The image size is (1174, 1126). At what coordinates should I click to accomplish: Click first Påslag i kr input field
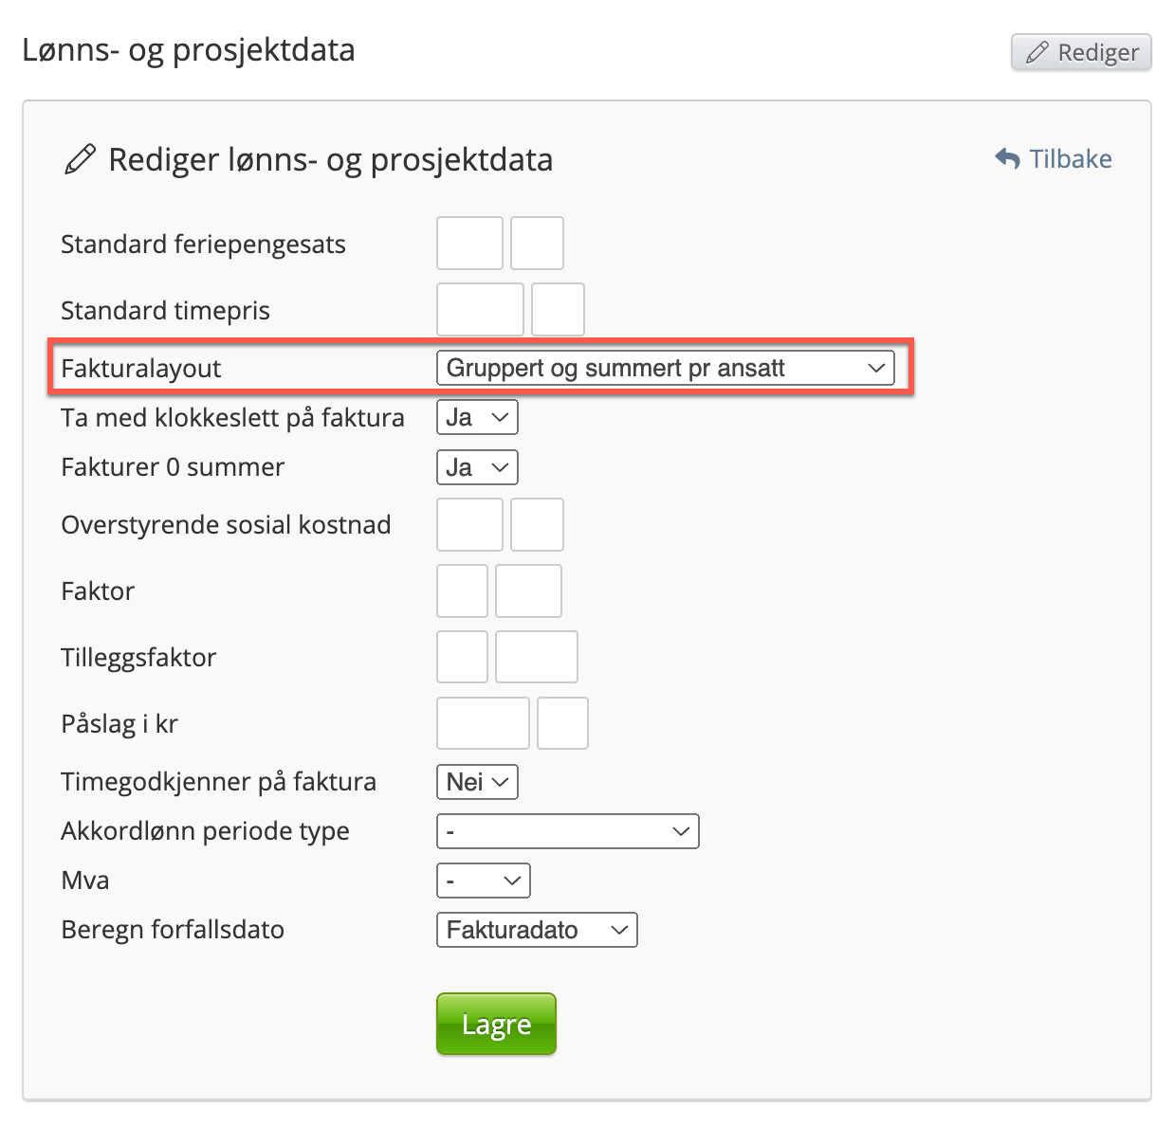click(x=483, y=723)
